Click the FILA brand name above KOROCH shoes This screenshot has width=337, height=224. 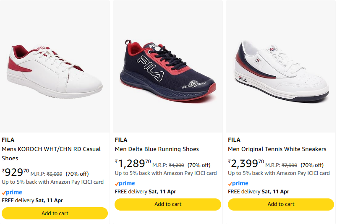pos(8,140)
